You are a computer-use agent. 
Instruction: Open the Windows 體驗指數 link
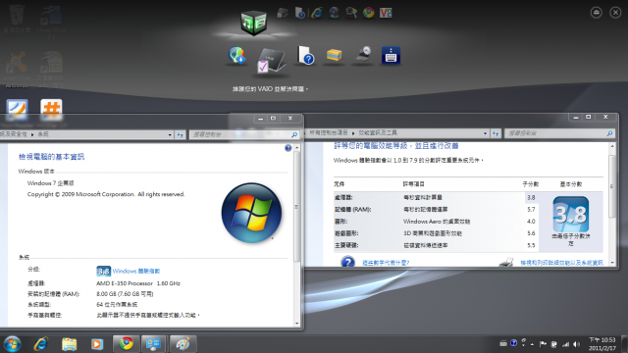(x=136, y=271)
